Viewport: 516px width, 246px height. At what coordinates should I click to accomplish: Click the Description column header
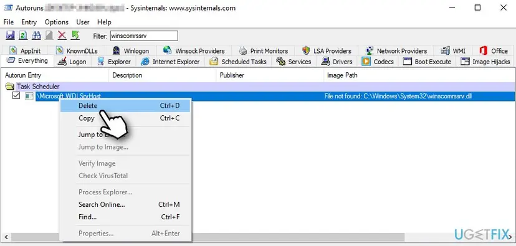pyautogui.click(x=162, y=75)
